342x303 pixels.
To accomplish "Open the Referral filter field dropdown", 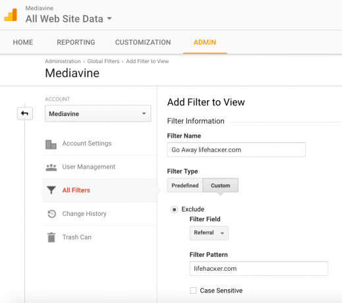I will point(209,233).
